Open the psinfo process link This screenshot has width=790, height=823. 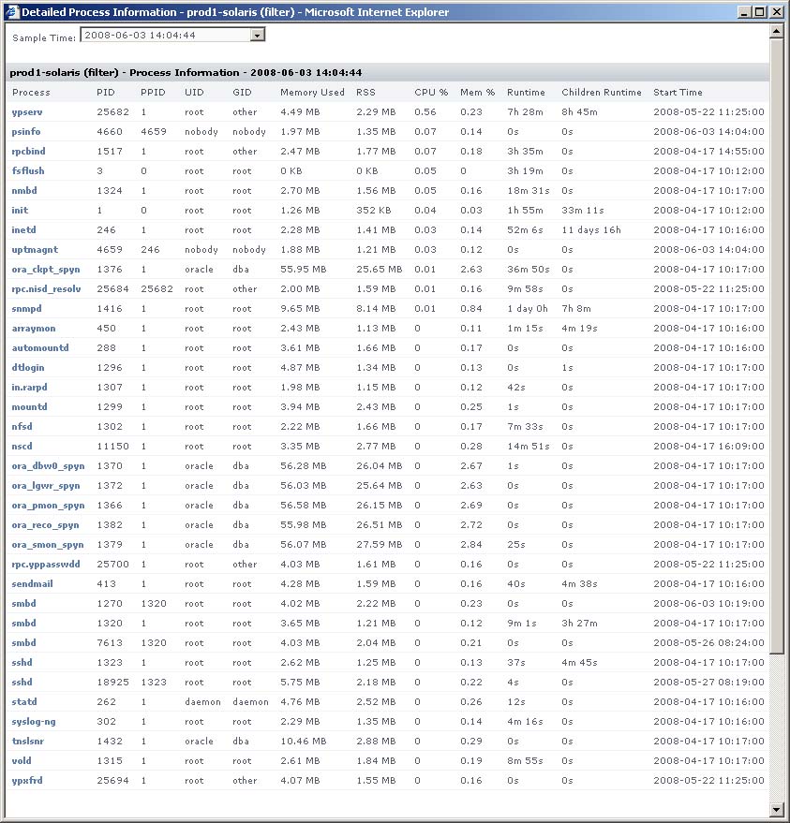pos(25,132)
